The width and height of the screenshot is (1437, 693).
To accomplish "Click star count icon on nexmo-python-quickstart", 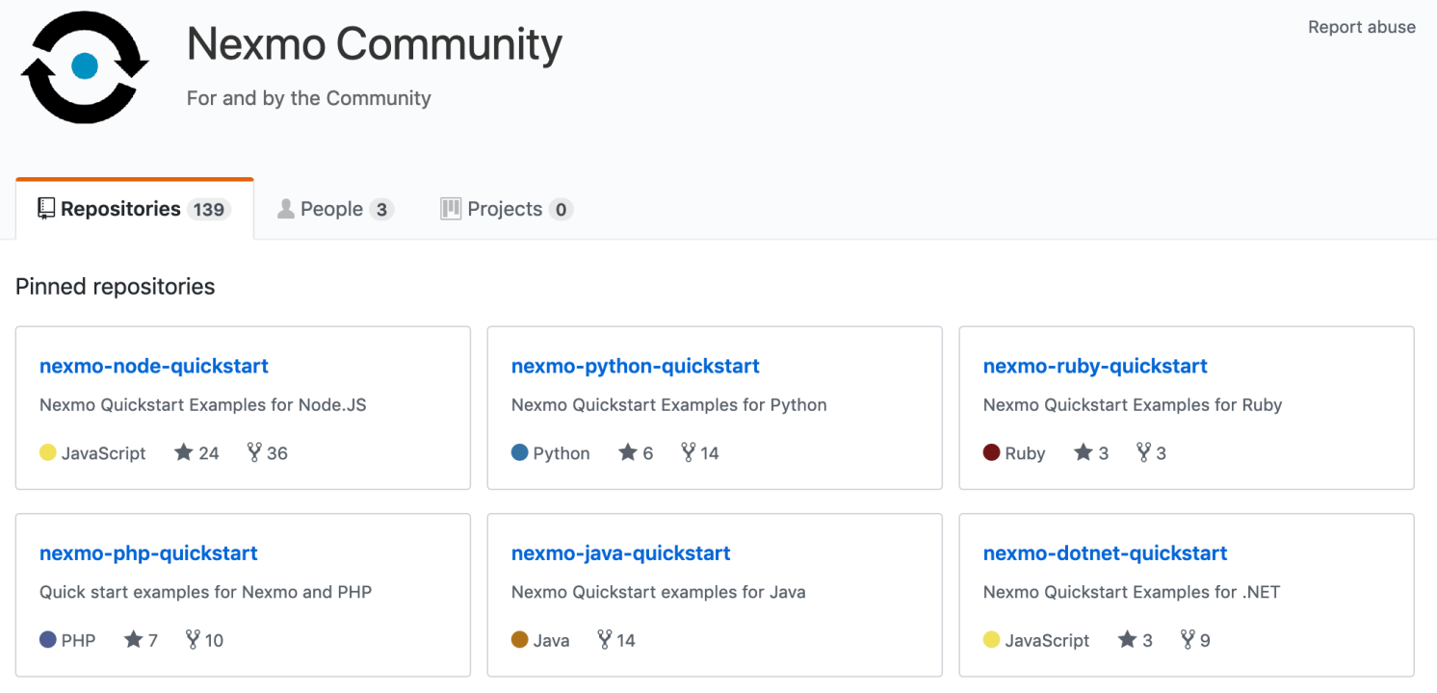I will pos(628,452).
